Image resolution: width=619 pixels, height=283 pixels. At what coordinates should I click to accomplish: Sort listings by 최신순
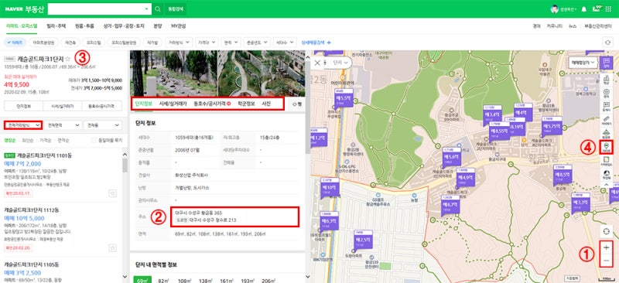[x=27, y=140]
